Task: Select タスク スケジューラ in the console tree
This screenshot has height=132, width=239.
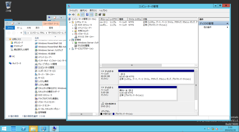Action: [85, 25]
